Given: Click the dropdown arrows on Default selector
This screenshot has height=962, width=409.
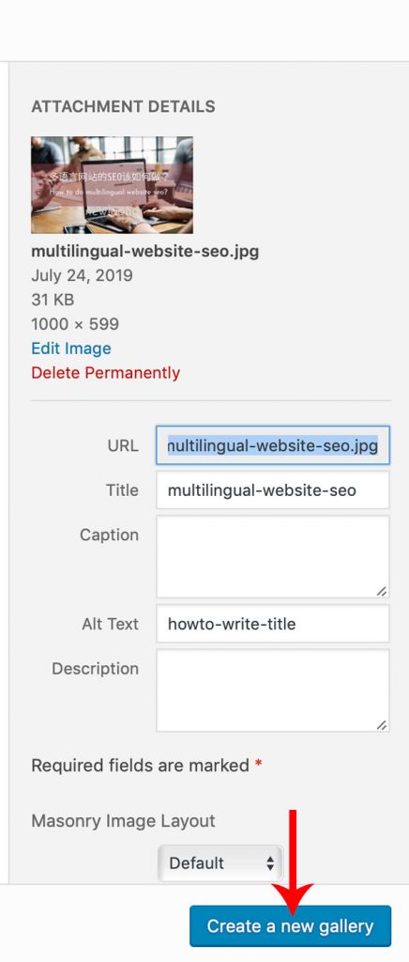Looking at the screenshot, I should point(270,863).
